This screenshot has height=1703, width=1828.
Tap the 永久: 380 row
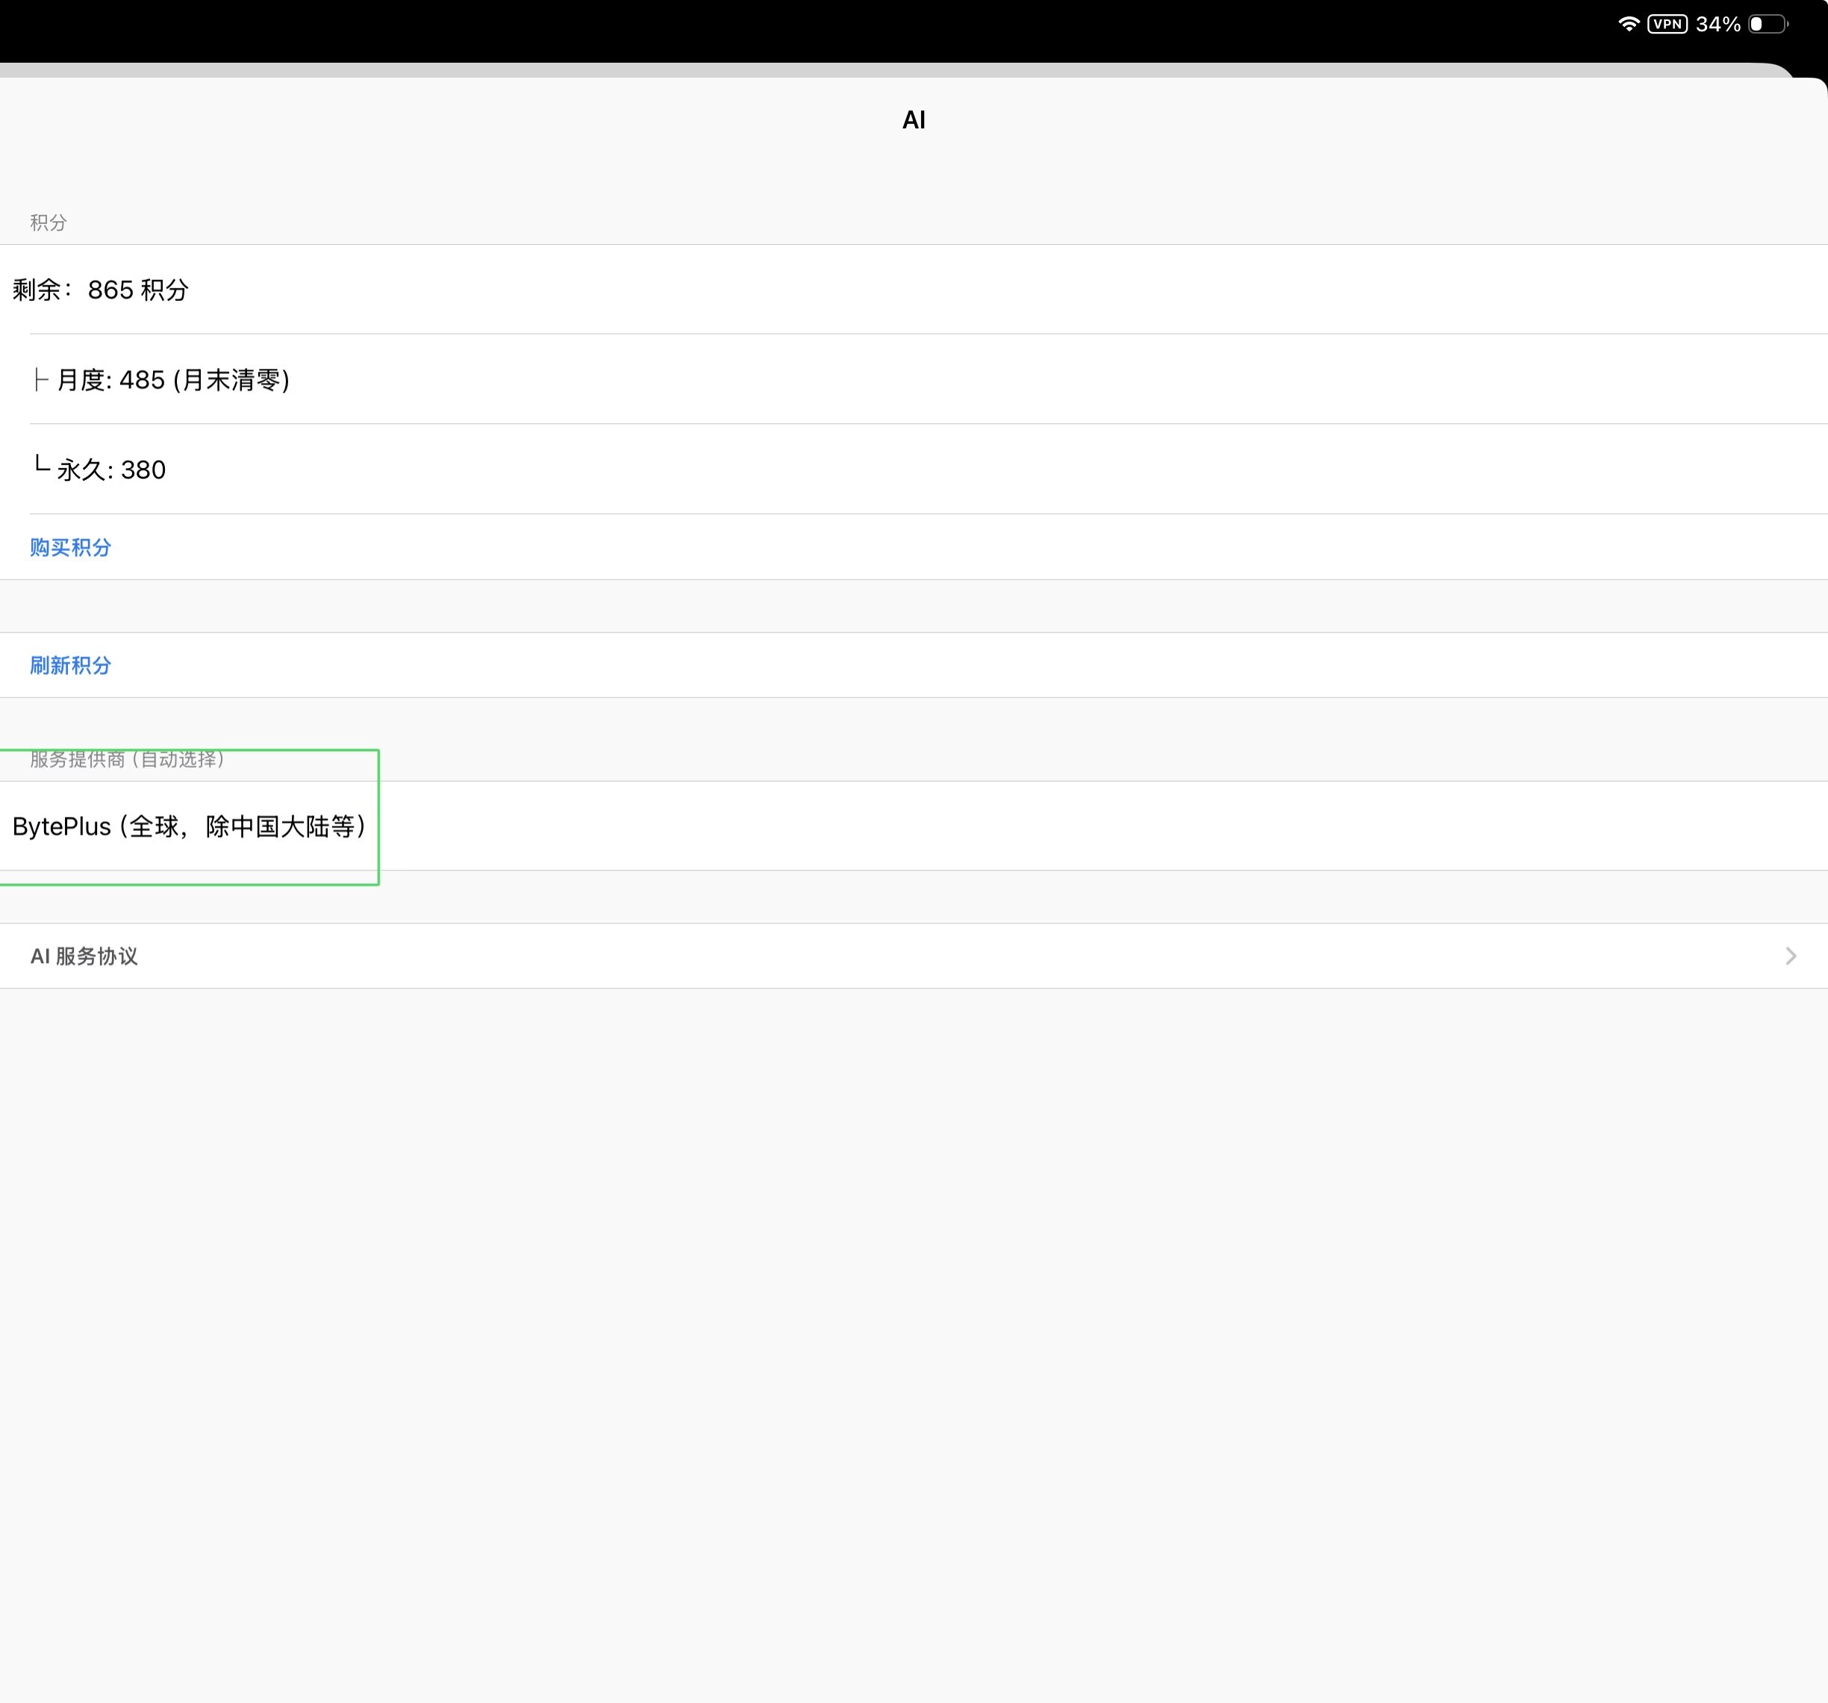914,469
